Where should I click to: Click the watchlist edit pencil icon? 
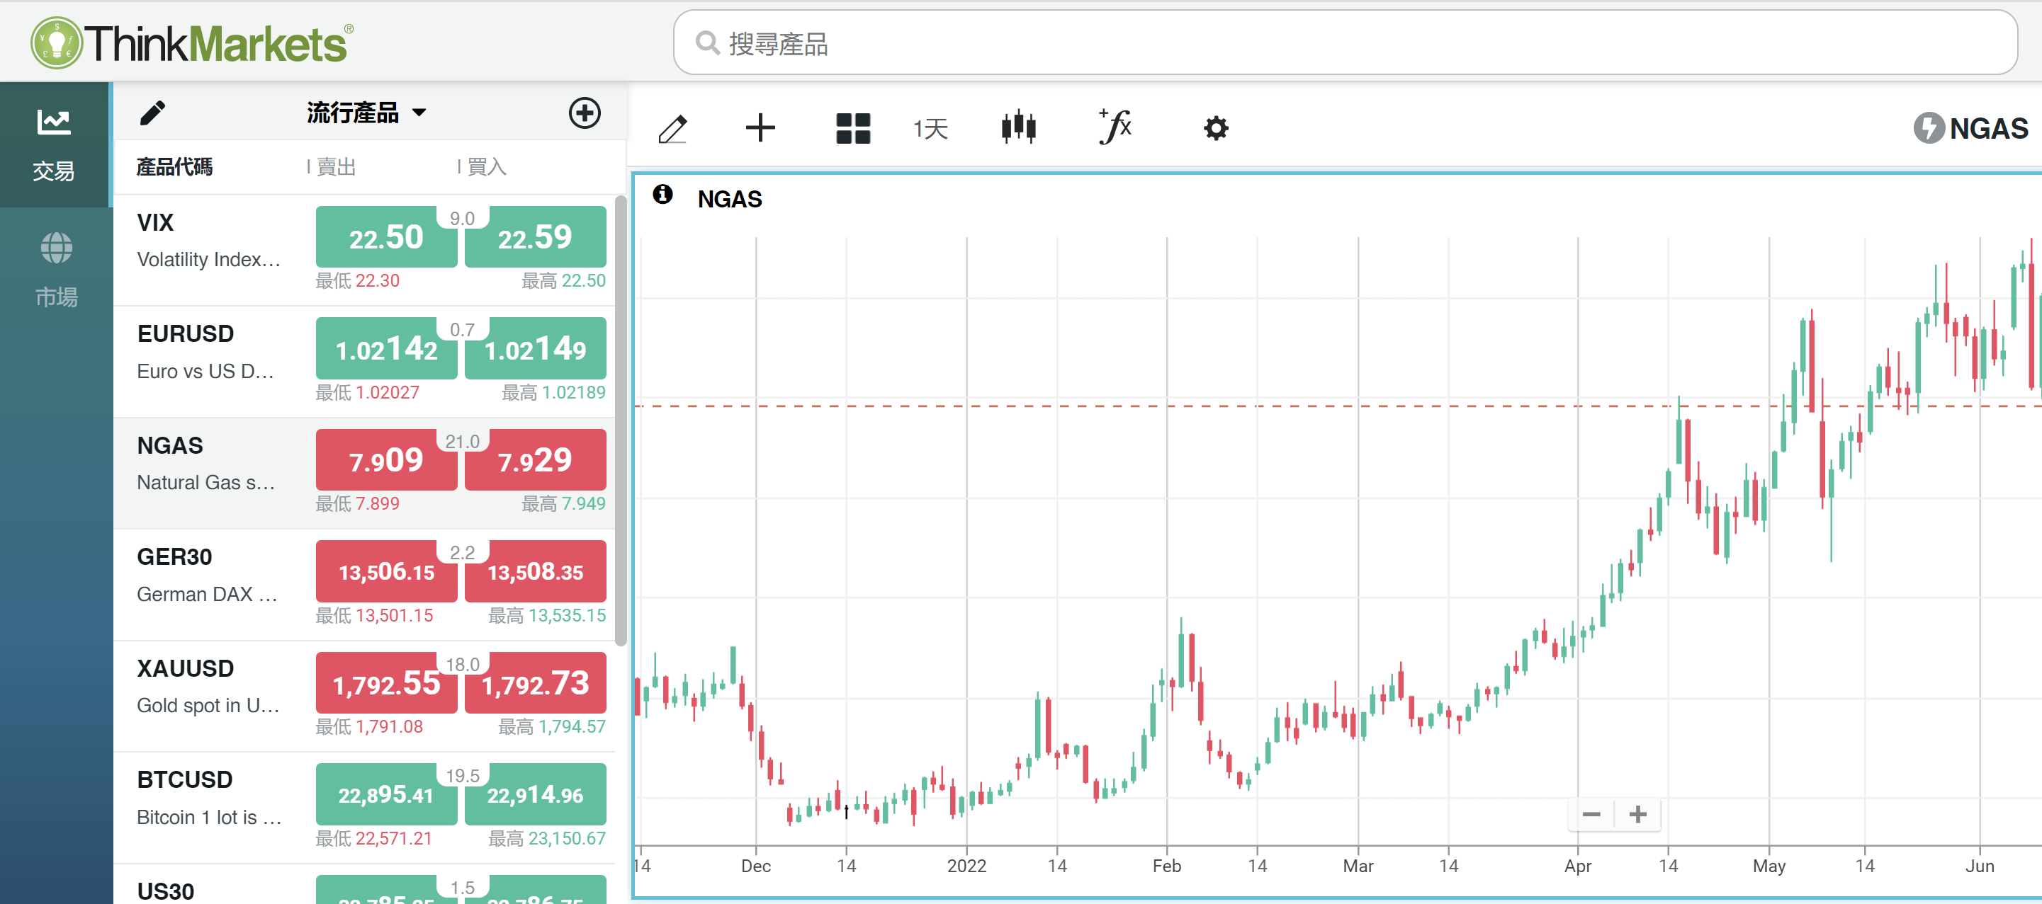[153, 113]
